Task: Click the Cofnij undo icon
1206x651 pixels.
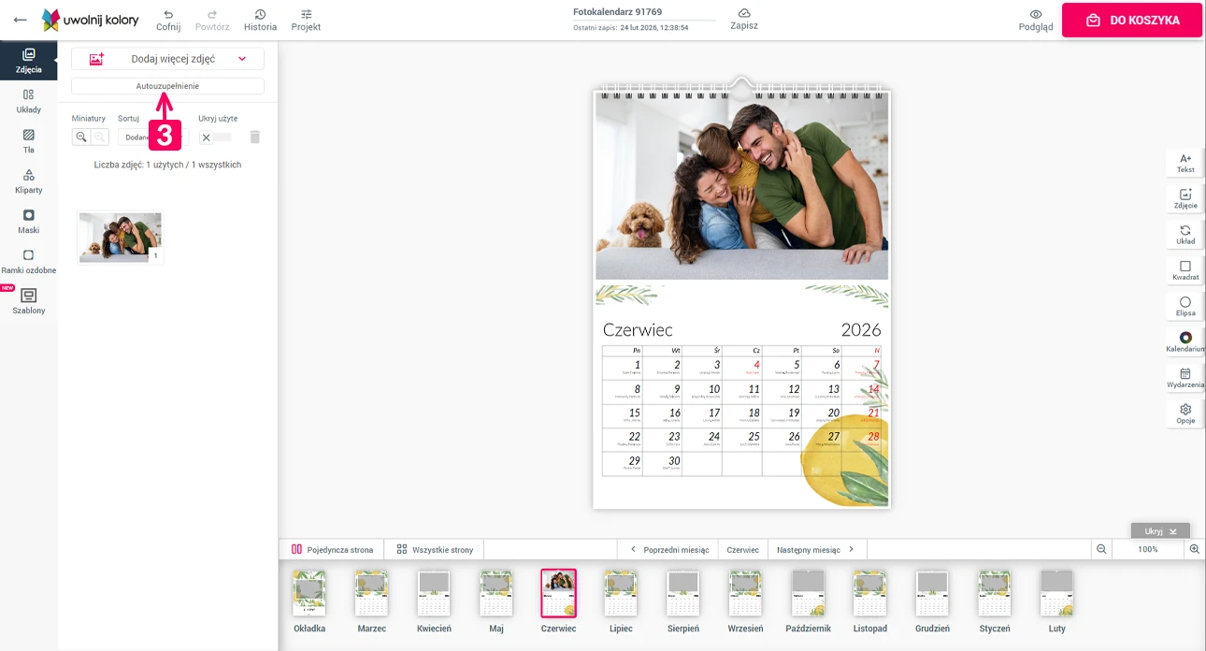Action: pyautogui.click(x=168, y=15)
